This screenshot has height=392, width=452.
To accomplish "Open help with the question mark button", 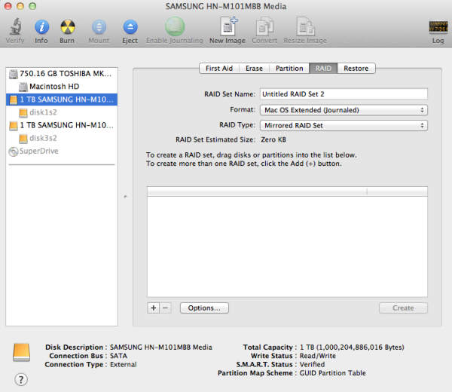I will [x=21, y=379].
